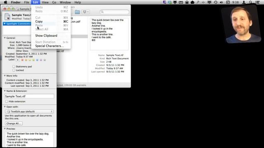This screenshot has height=148, width=264.
Task: Clear label with the X swatch
Action: coord(18,60)
